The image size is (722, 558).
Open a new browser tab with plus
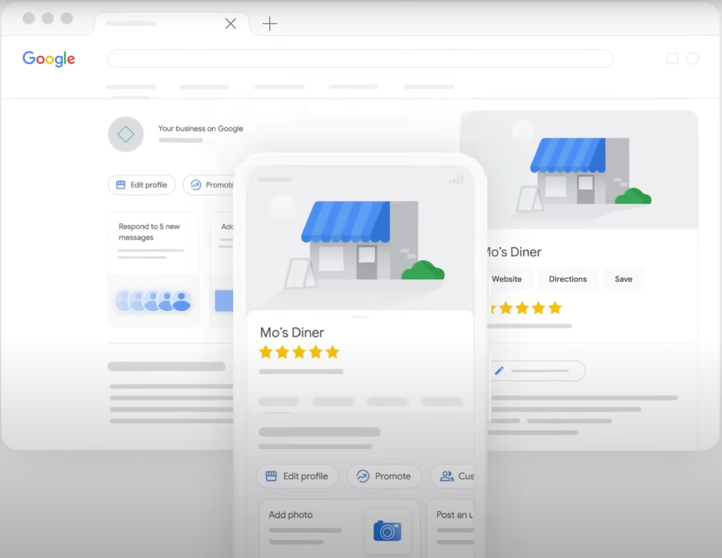pos(269,24)
